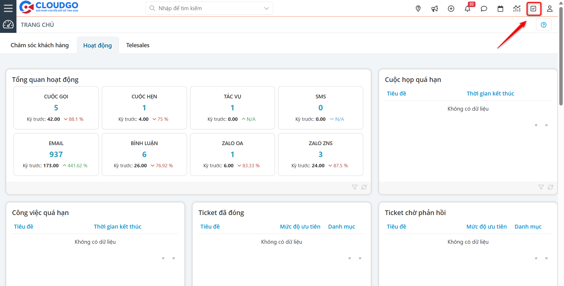Refresh the Cuộc họp quá hạn widget

(x=550, y=187)
